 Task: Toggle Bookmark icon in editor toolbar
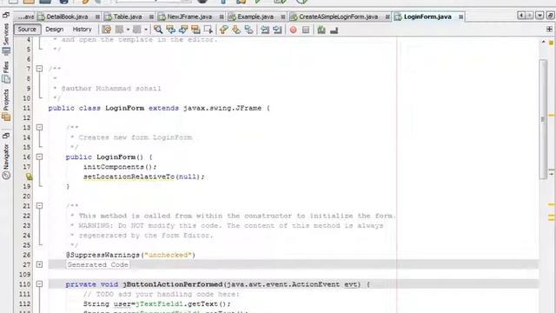point(249,30)
